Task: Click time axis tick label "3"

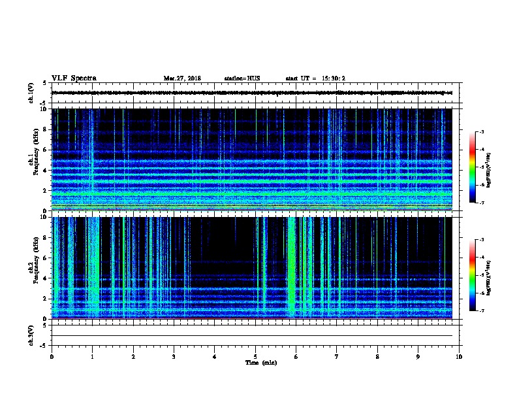Action: (x=174, y=357)
